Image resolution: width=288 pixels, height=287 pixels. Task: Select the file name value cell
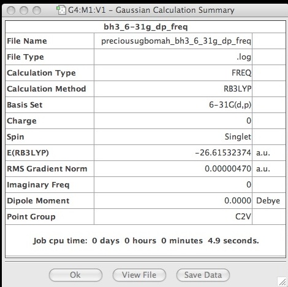tap(173, 41)
